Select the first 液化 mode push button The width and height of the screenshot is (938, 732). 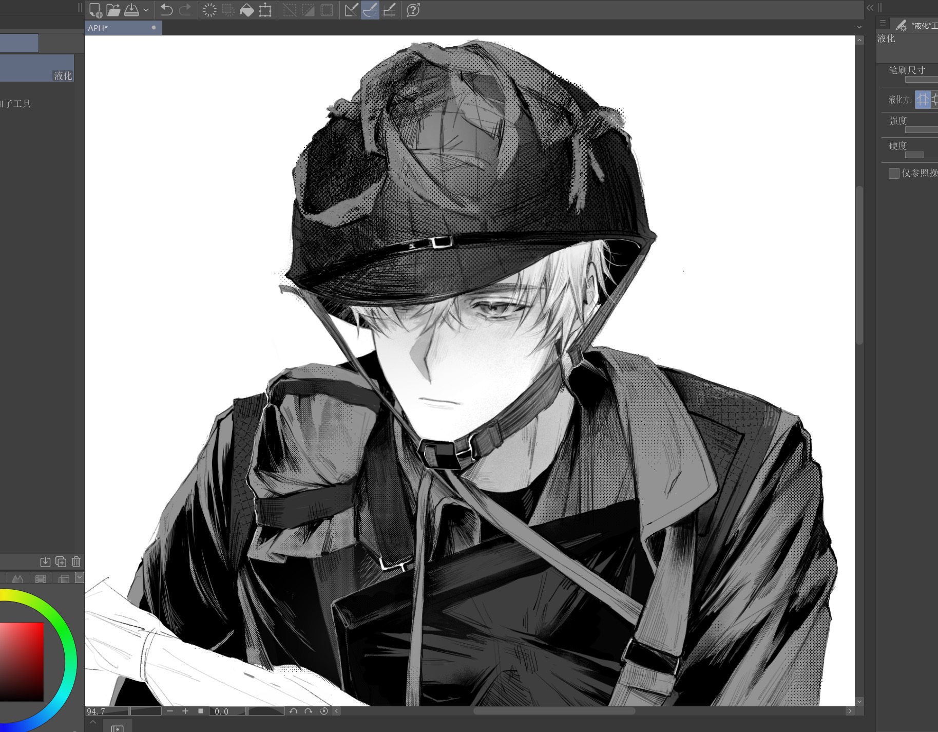(923, 99)
